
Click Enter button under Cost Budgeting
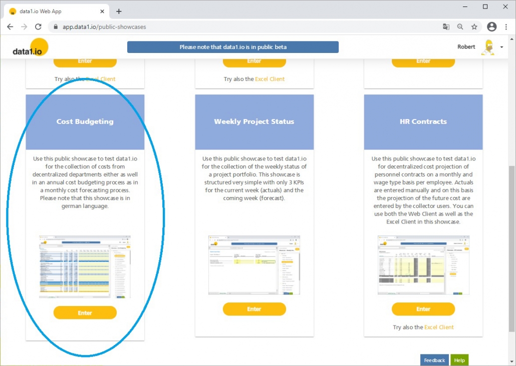pos(85,313)
